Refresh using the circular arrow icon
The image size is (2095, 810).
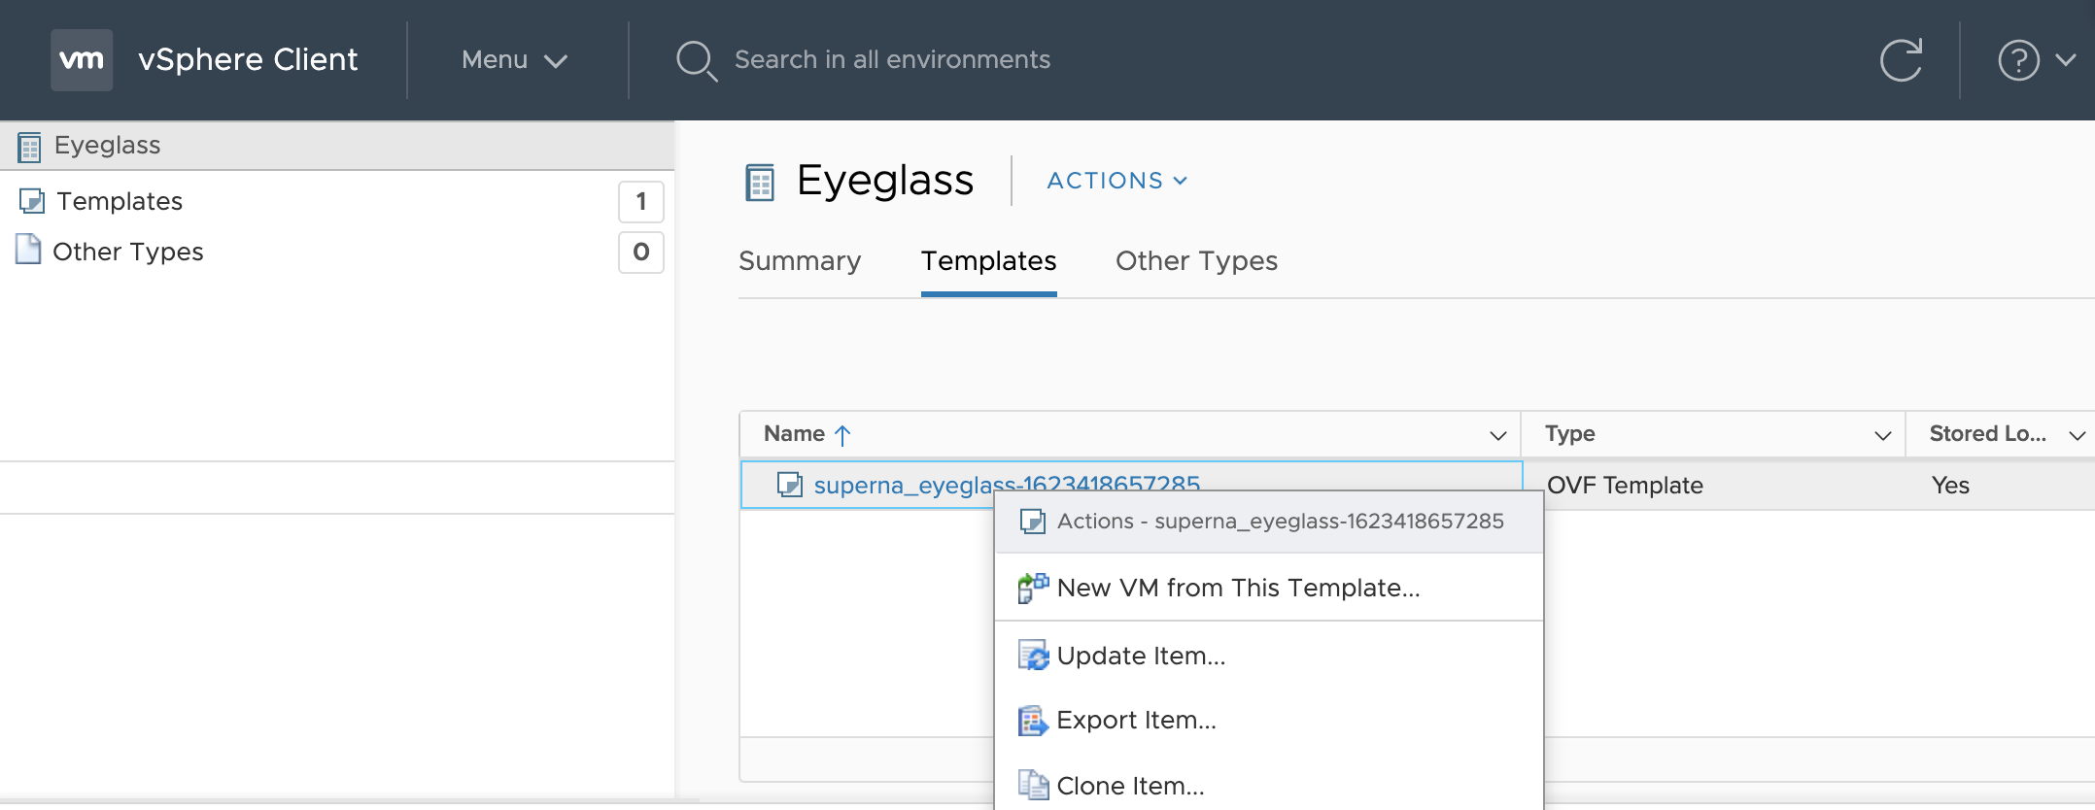click(x=1901, y=60)
